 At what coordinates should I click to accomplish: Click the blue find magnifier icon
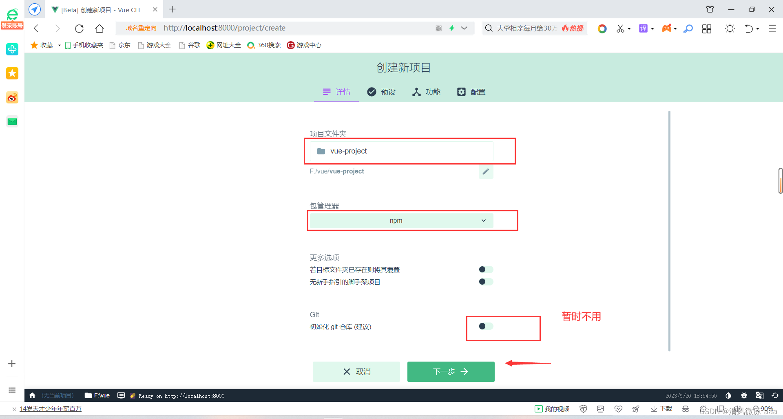(x=688, y=29)
